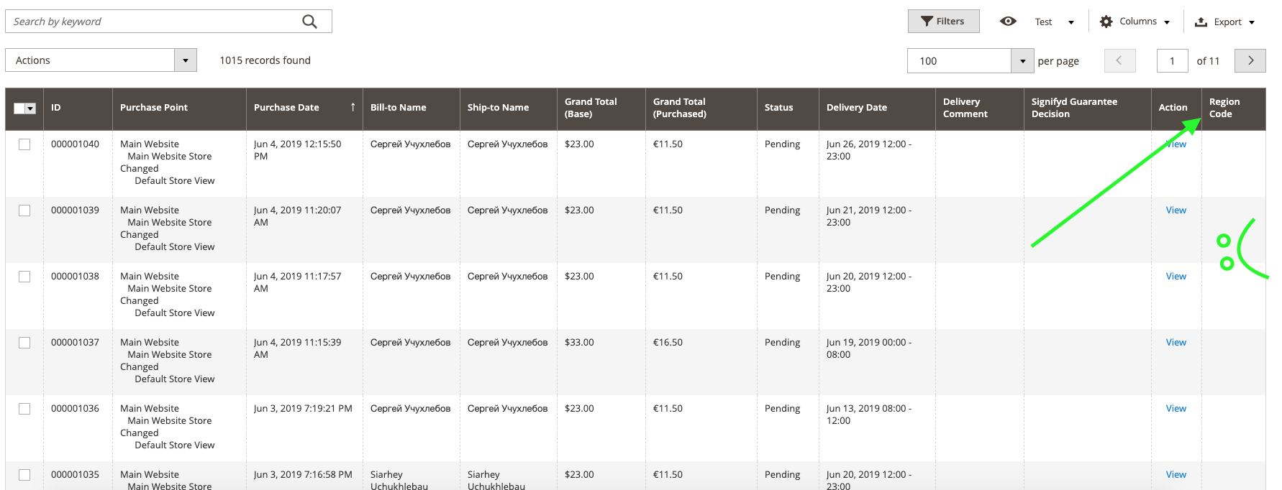Image resolution: width=1282 pixels, height=490 pixels.
Task: Open the per page size dropdown
Action: coord(1022,61)
